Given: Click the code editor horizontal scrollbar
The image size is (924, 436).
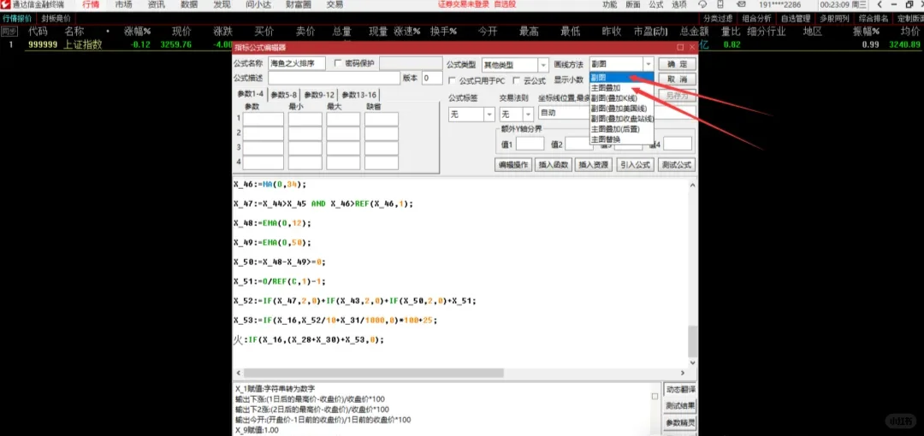Looking at the screenshot, I should pos(374,373).
